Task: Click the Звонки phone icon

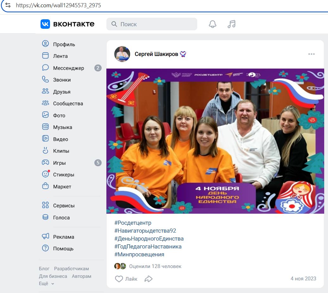Action: 45,79
